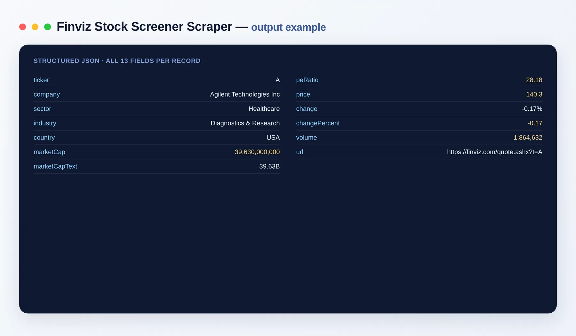Viewport: 576px width, 336px height.
Task: Click the red window dot
Action: (x=22, y=27)
